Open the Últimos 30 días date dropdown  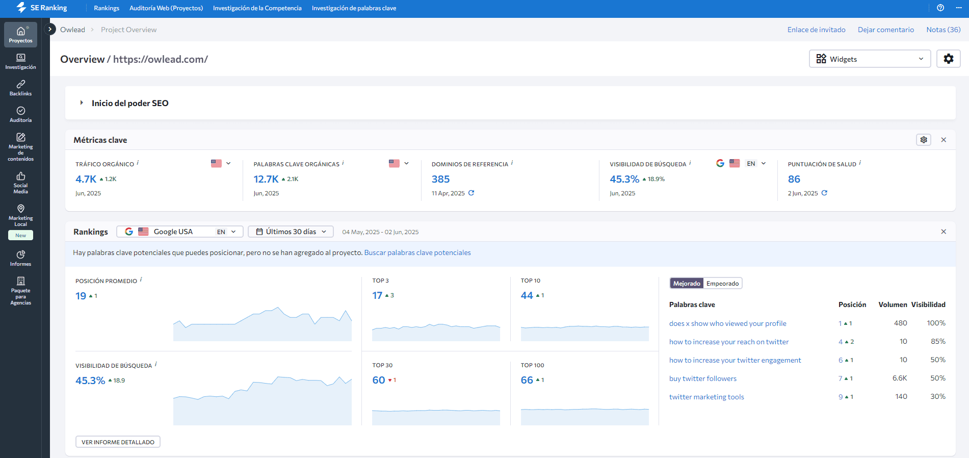coord(291,232)
